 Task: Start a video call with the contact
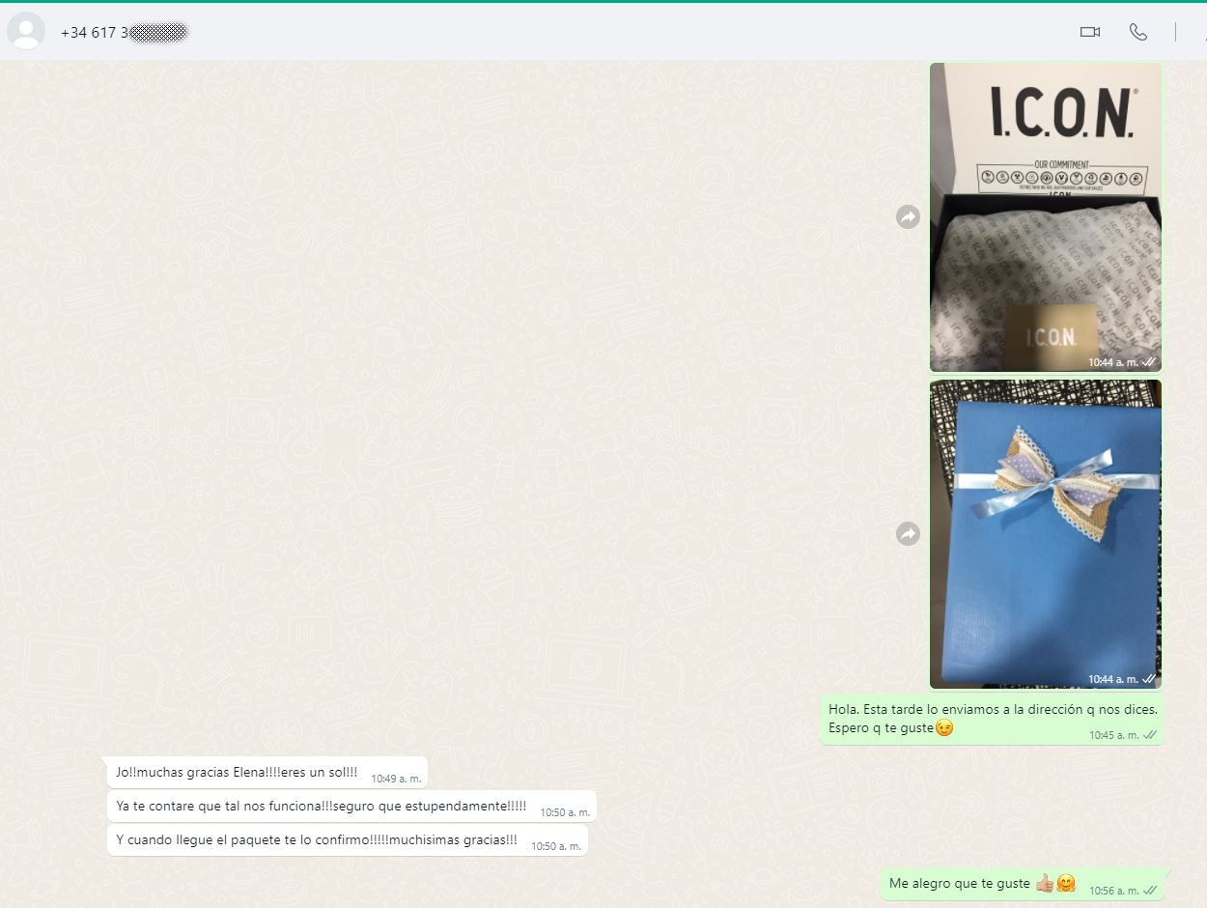[x=1090, y=32]
